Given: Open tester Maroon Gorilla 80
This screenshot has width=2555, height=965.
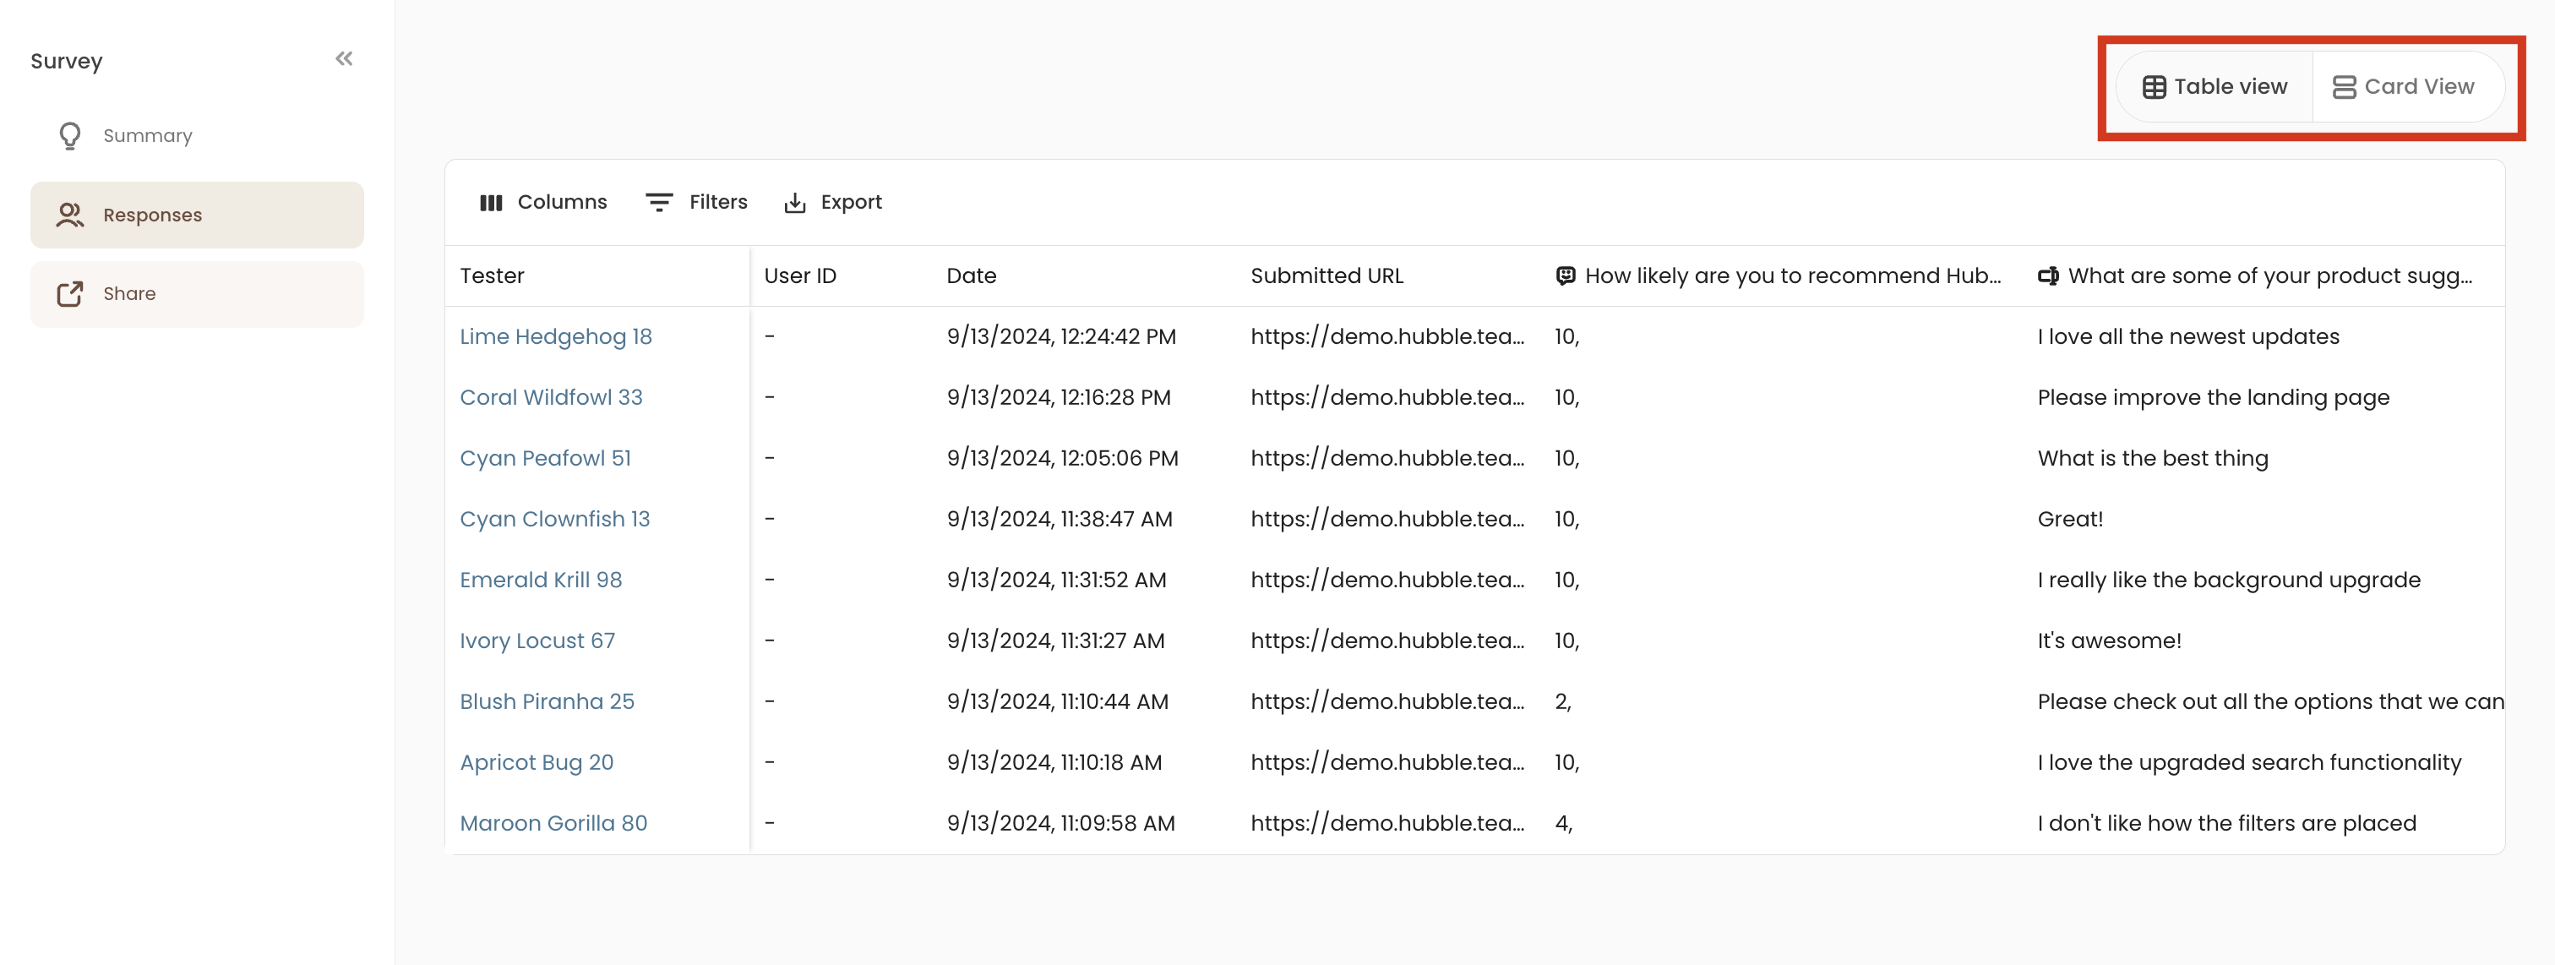Looking at the screenshot, I should point(553,823).
